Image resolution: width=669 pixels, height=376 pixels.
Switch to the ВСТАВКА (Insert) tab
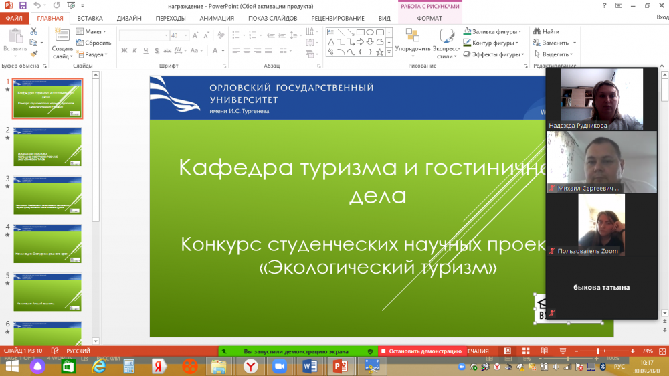(x=90, y=19)
